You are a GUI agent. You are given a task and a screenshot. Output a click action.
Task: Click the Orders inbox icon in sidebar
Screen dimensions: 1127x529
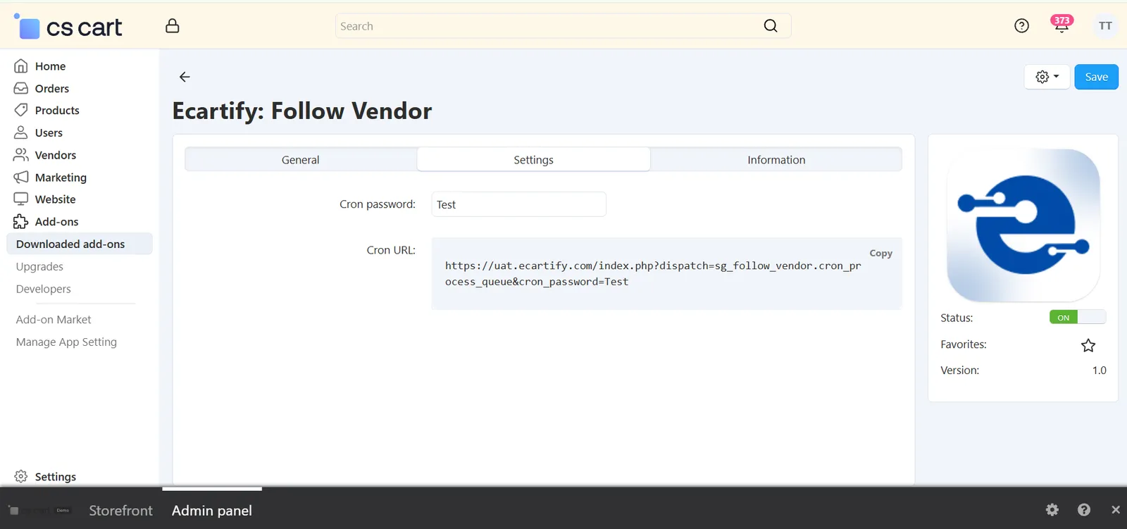pos(21,89)
